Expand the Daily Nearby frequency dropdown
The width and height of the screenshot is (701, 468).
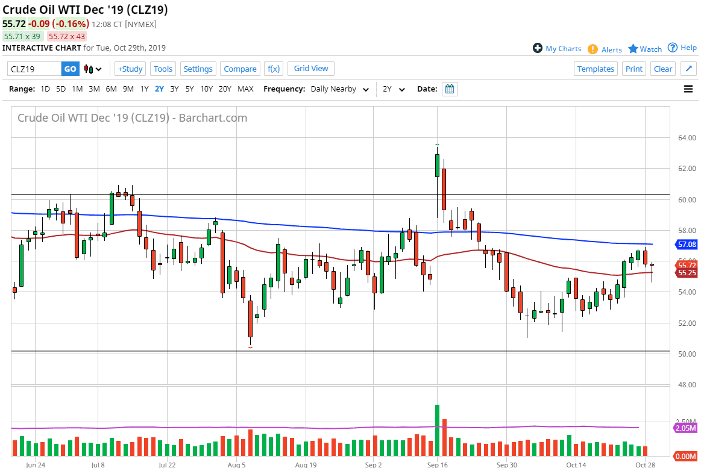point(340,89)
